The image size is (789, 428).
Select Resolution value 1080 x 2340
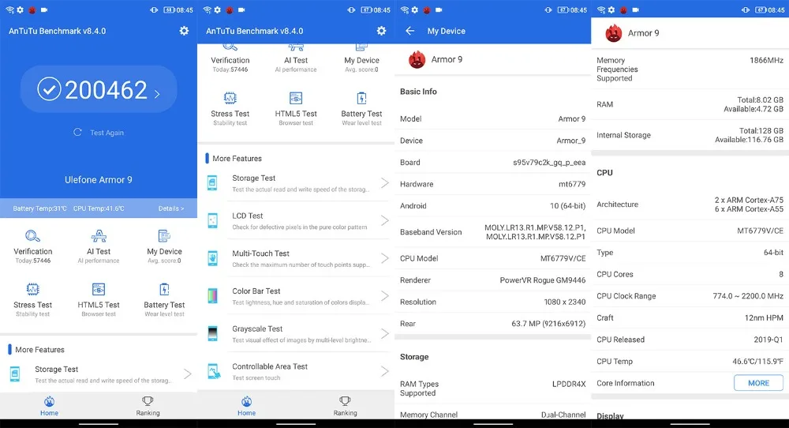[x=565, y=302]
